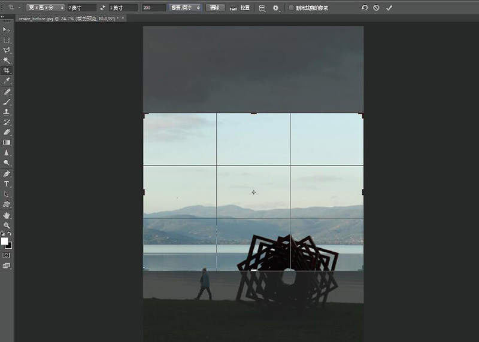Select the Rectangular Marquee tool
Screen dimensions: 479x342
click(7, 40)
